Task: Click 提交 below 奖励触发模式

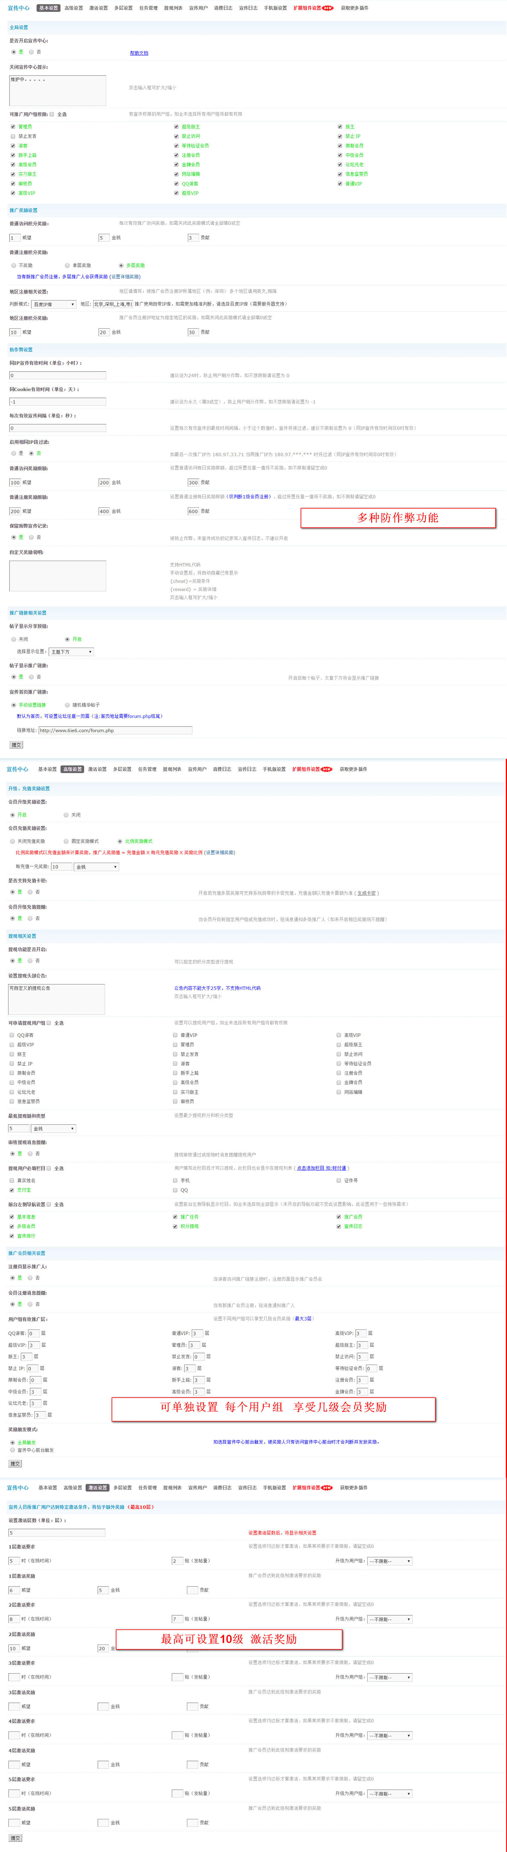Action: 15,1464
